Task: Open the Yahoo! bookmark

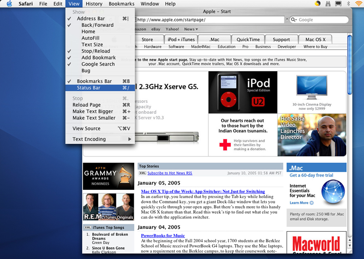Action: 172,29
